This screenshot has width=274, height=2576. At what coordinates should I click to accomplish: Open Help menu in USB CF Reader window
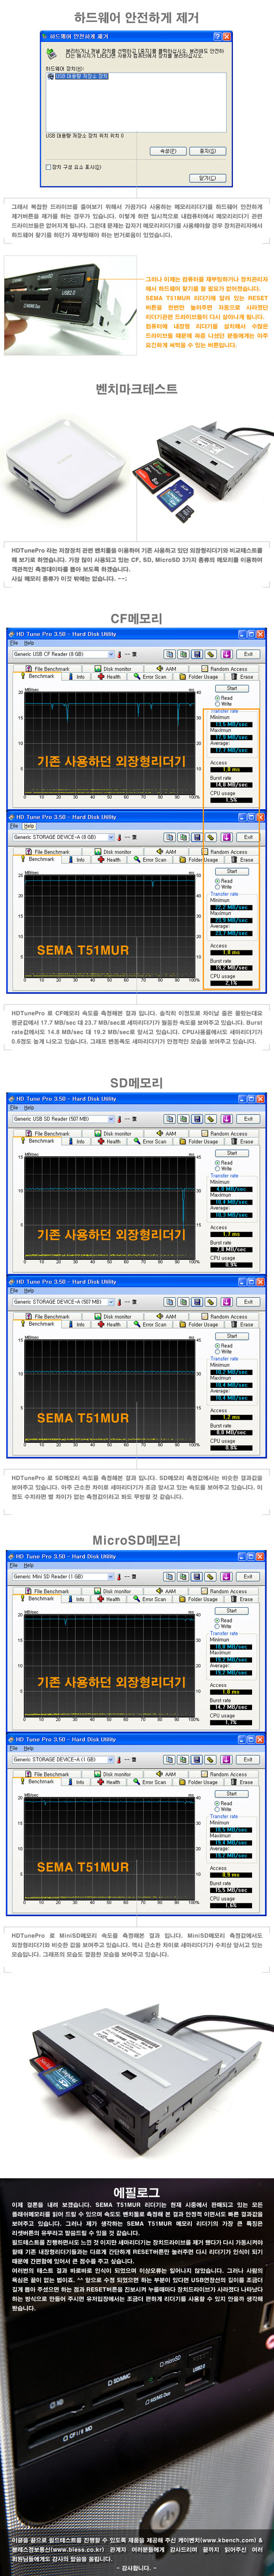pyautogui.click(x=29, y=643)
